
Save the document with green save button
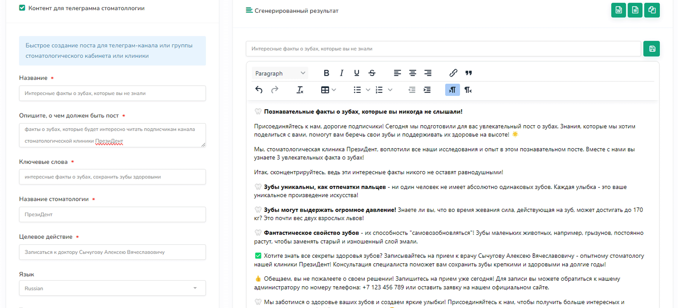click(651, 49)
